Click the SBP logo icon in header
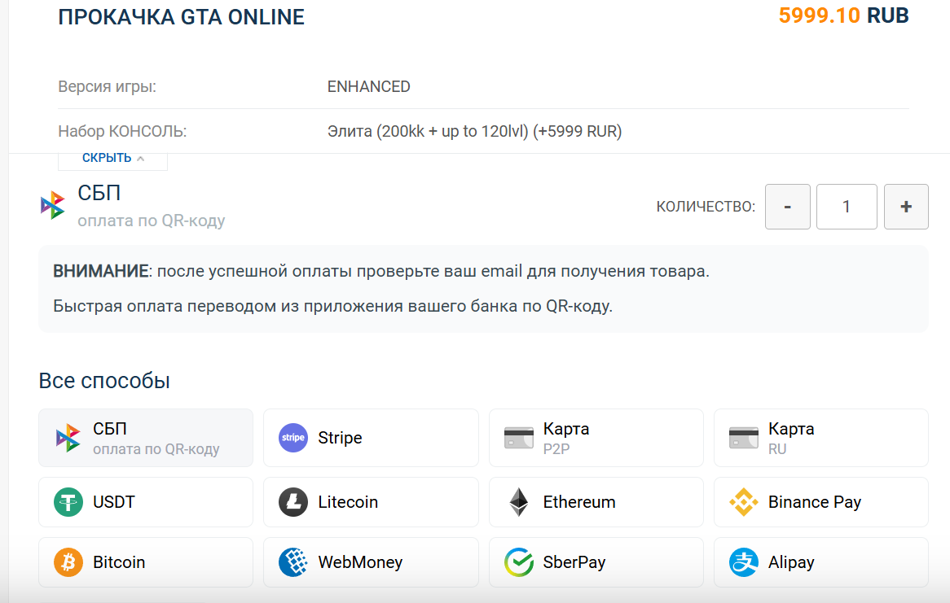Screen dimensions: 950x603 point(53,205)
